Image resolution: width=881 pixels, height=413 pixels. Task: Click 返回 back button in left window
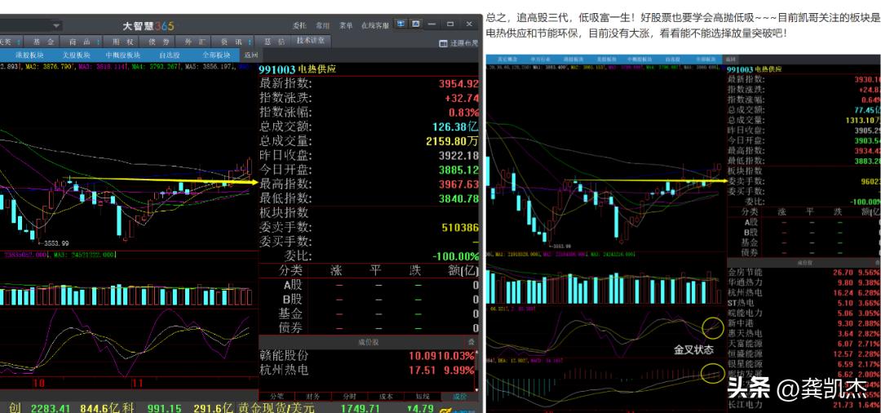point(251,55)
